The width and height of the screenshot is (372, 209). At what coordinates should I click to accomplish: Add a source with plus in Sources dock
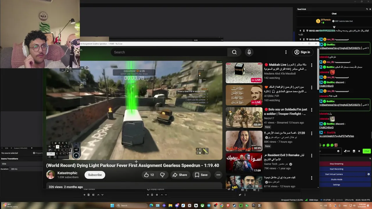pos(148,195)
